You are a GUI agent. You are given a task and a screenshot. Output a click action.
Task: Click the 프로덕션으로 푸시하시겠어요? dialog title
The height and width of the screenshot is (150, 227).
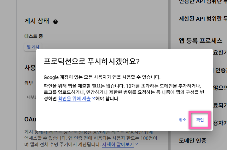coord(92,61)
